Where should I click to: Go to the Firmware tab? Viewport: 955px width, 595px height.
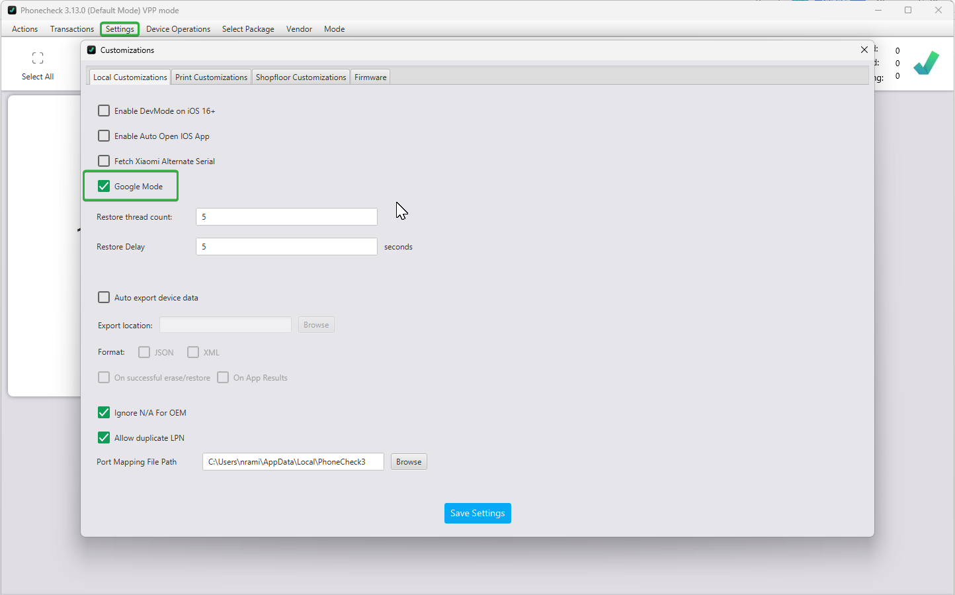pos(370,77)
